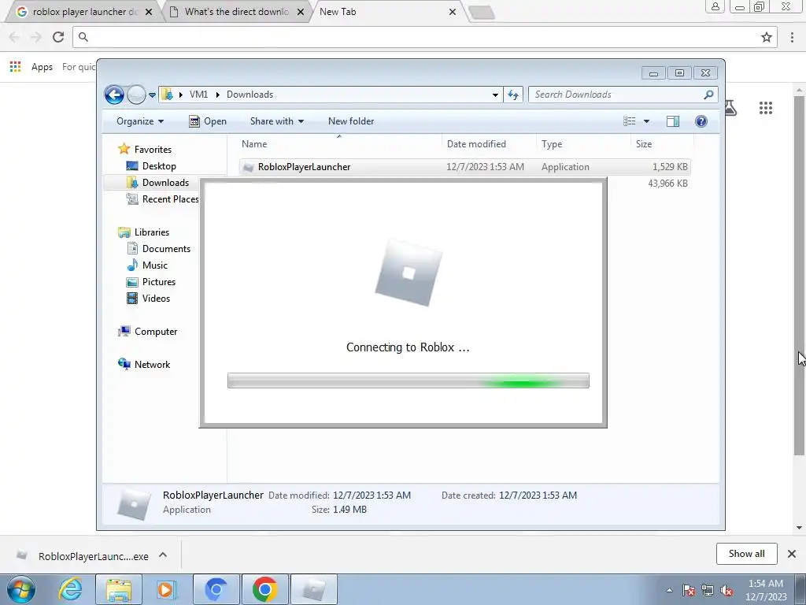This screenshot has height=605, width=806.
Task: Click the Explorer Back arrow button
Action: click(x=114, y=95)
